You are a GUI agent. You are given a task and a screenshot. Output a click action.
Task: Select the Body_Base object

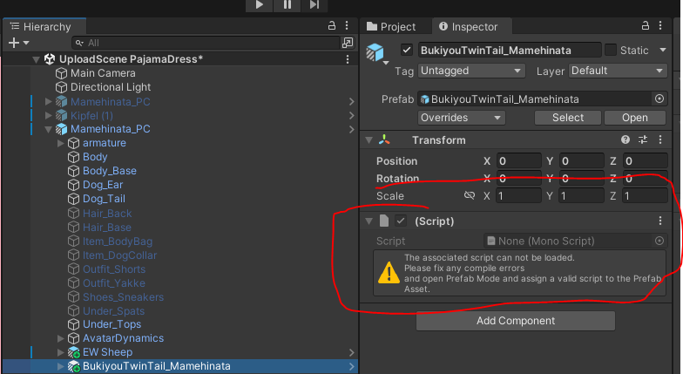point(110,171)
